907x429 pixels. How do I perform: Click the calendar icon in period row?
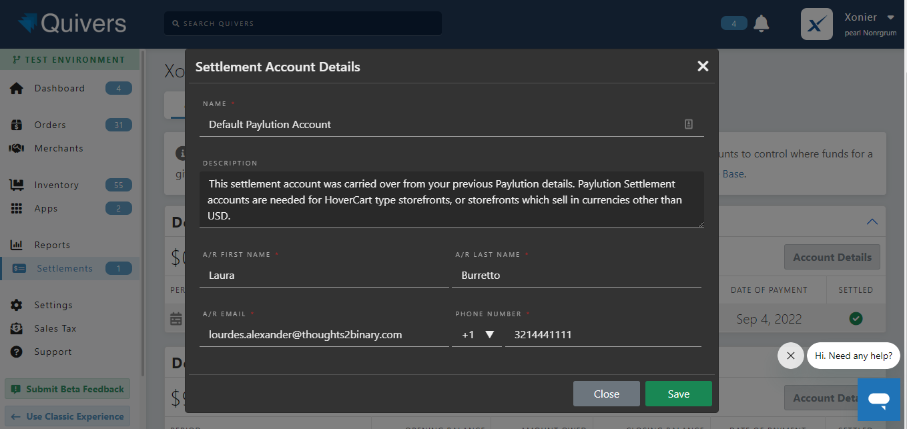click(176, 319)
